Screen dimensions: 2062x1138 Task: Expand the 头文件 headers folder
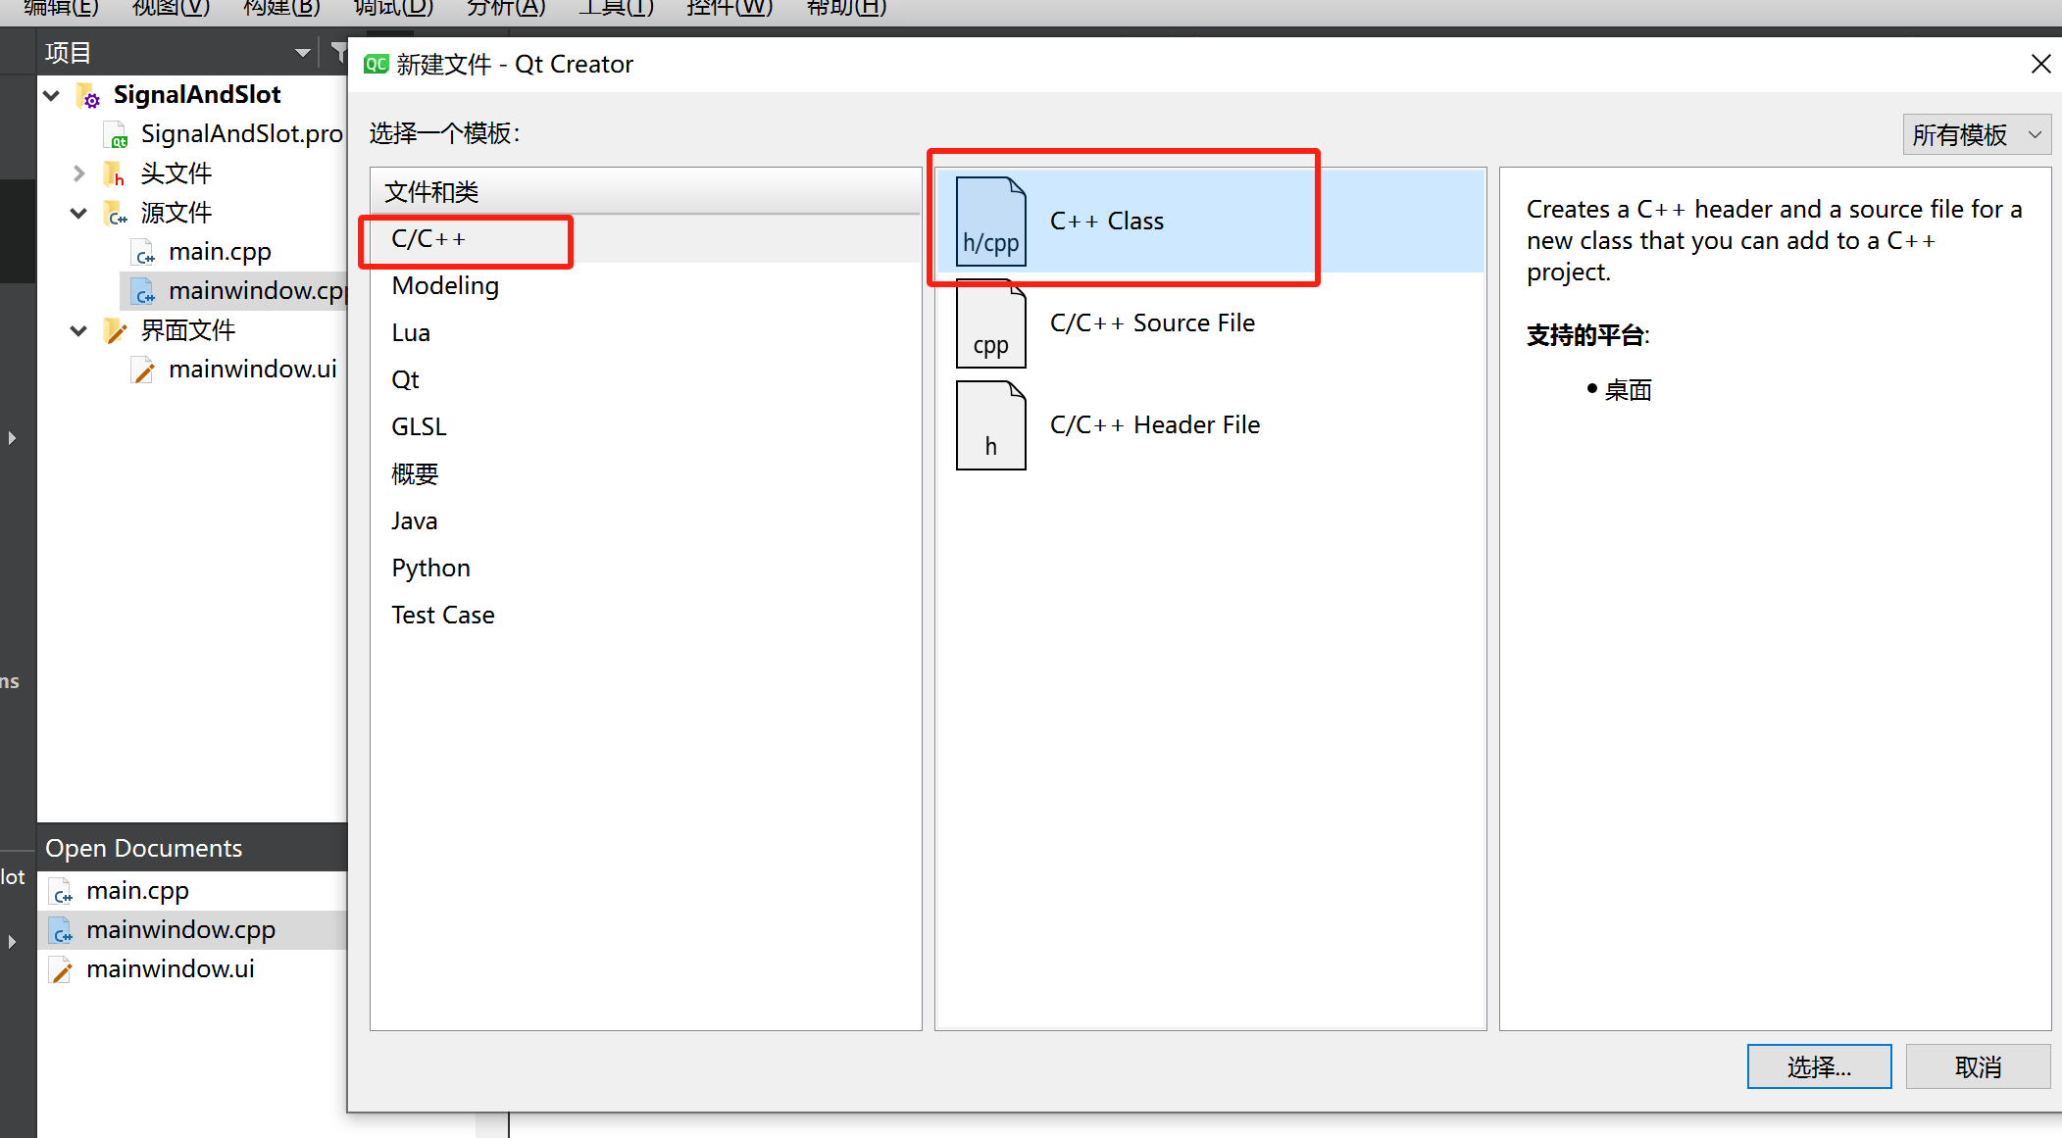tap(79, 173)
